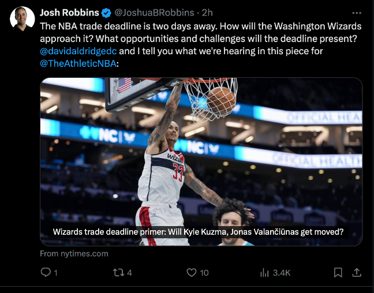View tweet analytics bar chart icon

(x=264, y=272)
